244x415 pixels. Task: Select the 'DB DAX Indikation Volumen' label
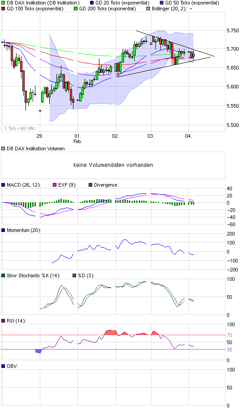(36, 149)
